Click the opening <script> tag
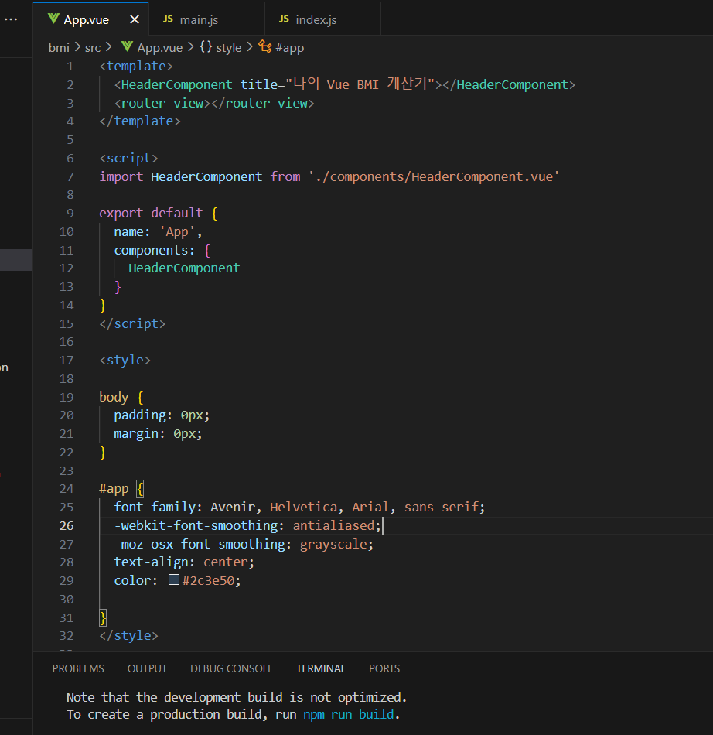Image resolution: width=713 pixels, height=735 pixels. tap(128, 159)
